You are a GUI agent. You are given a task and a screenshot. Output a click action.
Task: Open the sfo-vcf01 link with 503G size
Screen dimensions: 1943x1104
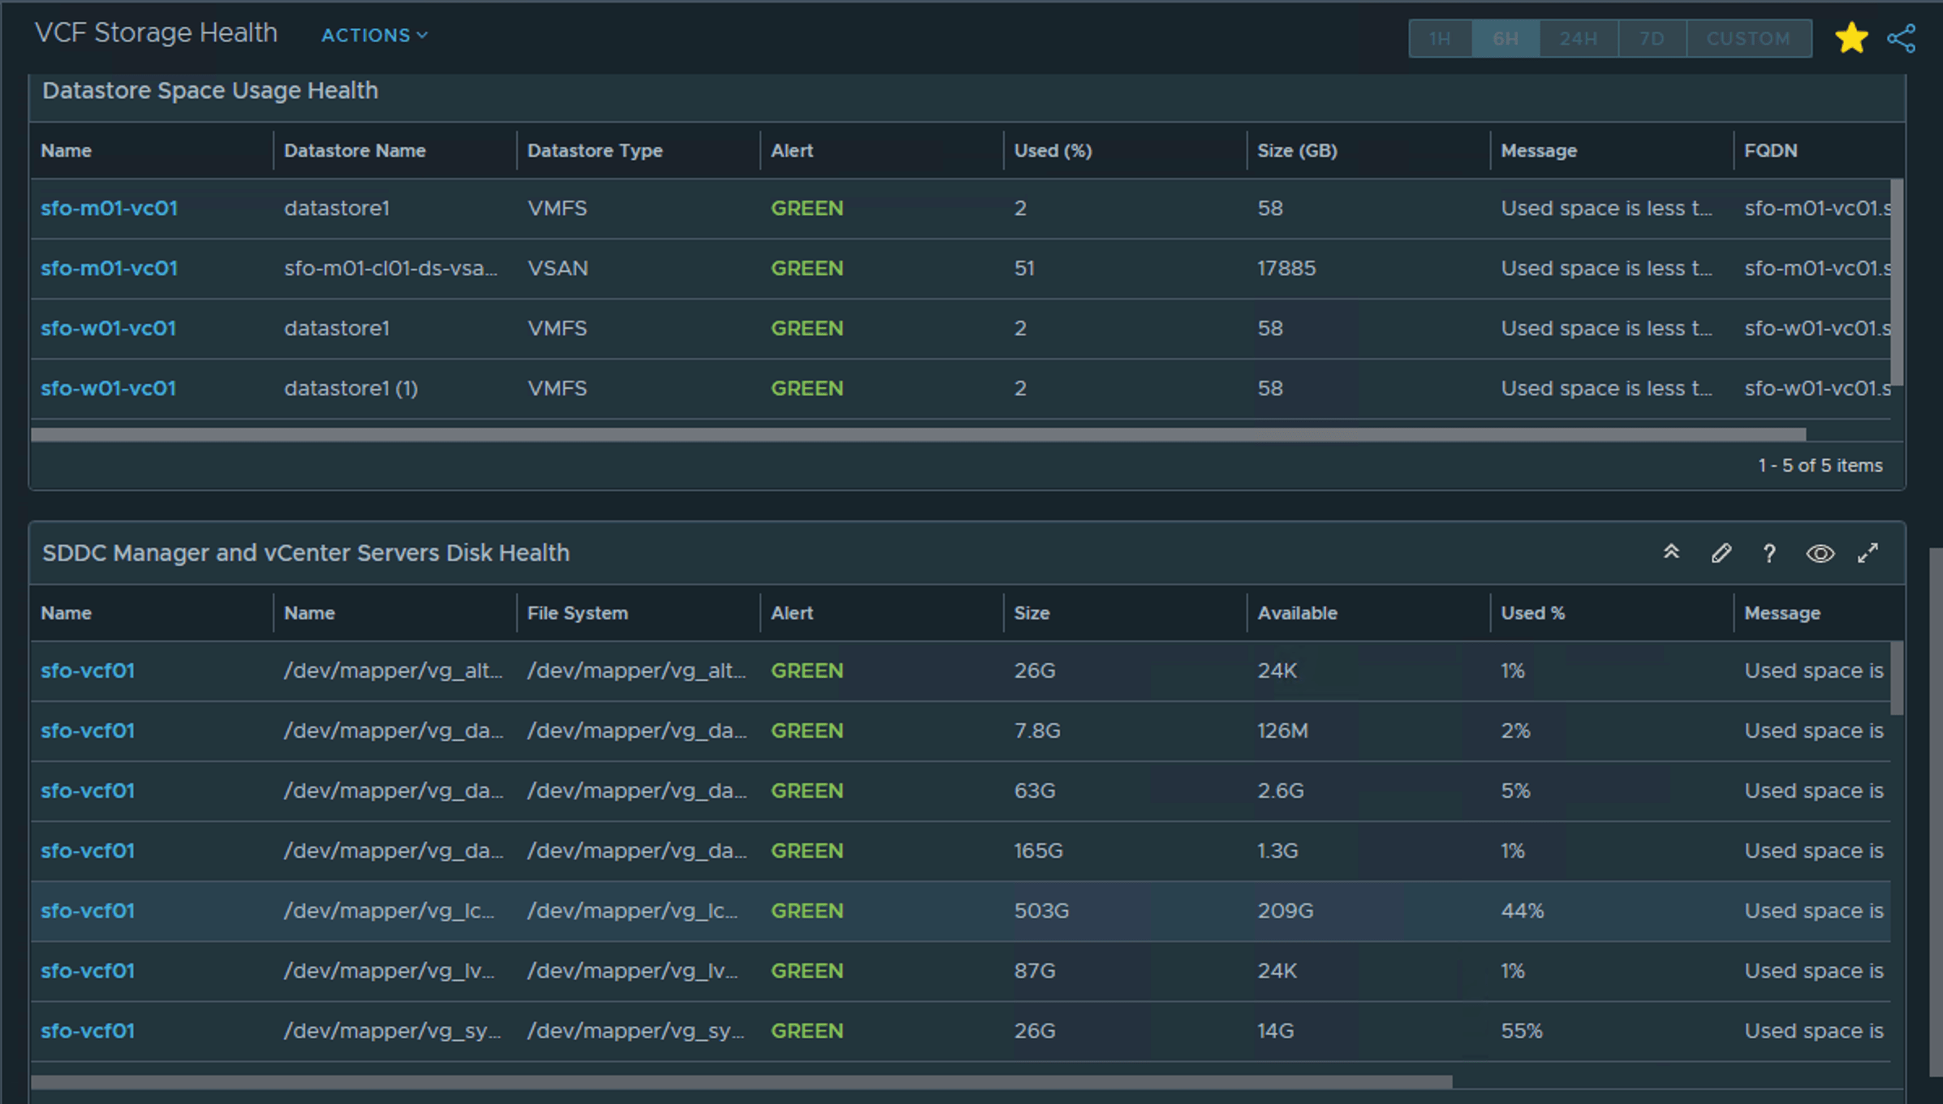pyautogui.click(x=88, y=911)
